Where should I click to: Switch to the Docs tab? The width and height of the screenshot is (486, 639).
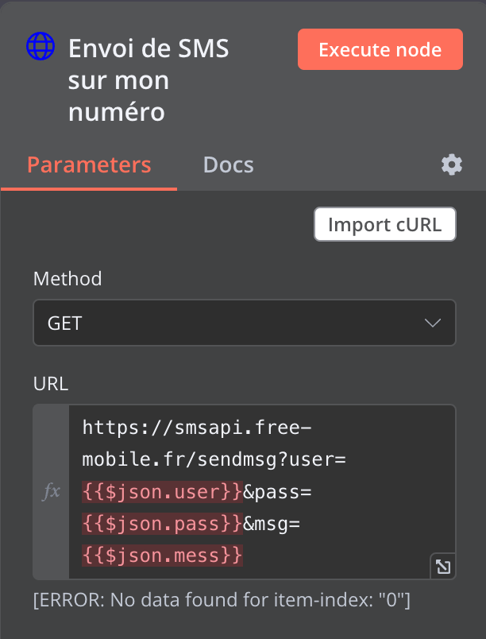[x=228, y=165]
